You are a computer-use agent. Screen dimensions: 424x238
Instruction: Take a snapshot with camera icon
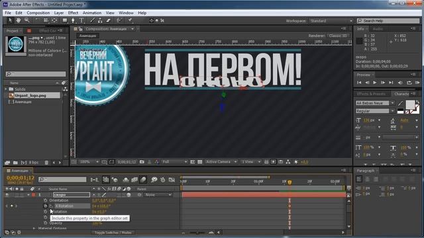click(142, 162)
